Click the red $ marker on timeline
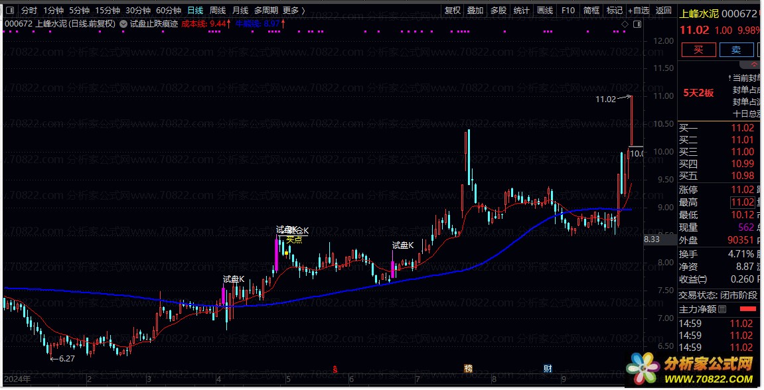 coord(336,368)
